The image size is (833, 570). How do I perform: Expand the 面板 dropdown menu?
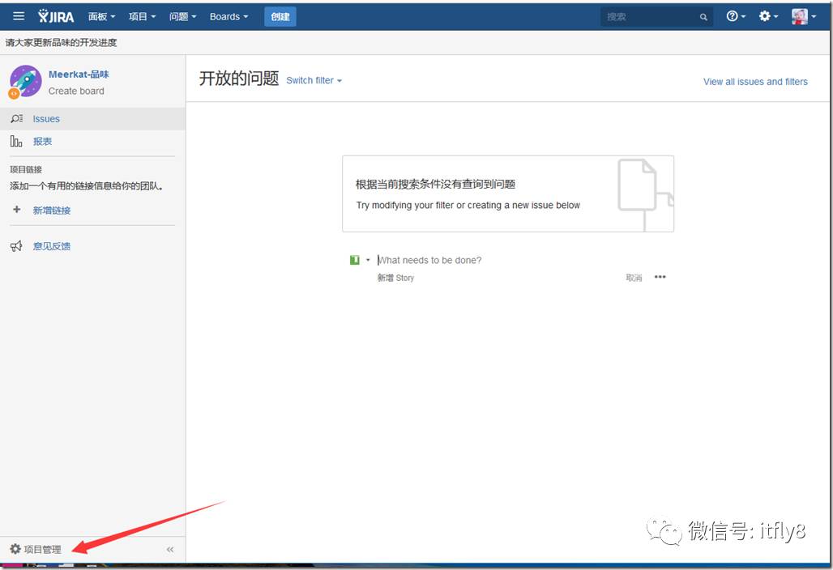pyautogui.click(x=101, y=16)
